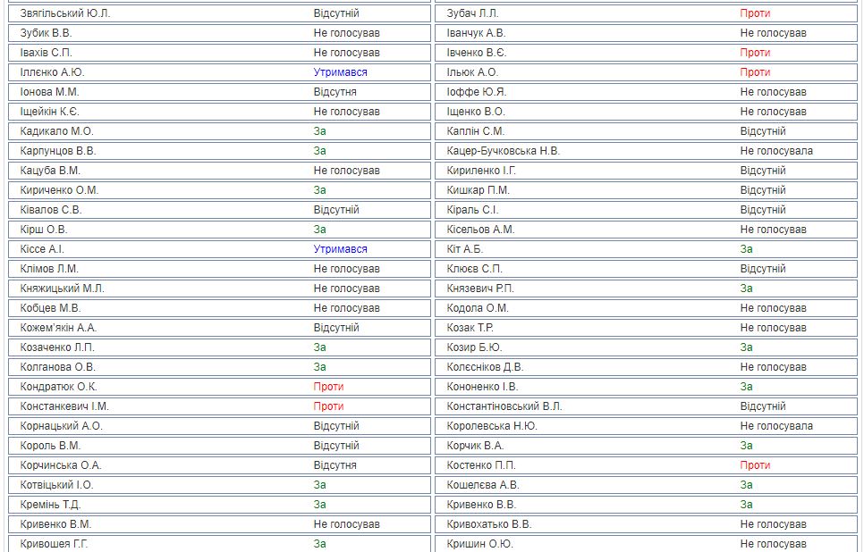Select the name Княжицький М.Л.

point(62,289)
